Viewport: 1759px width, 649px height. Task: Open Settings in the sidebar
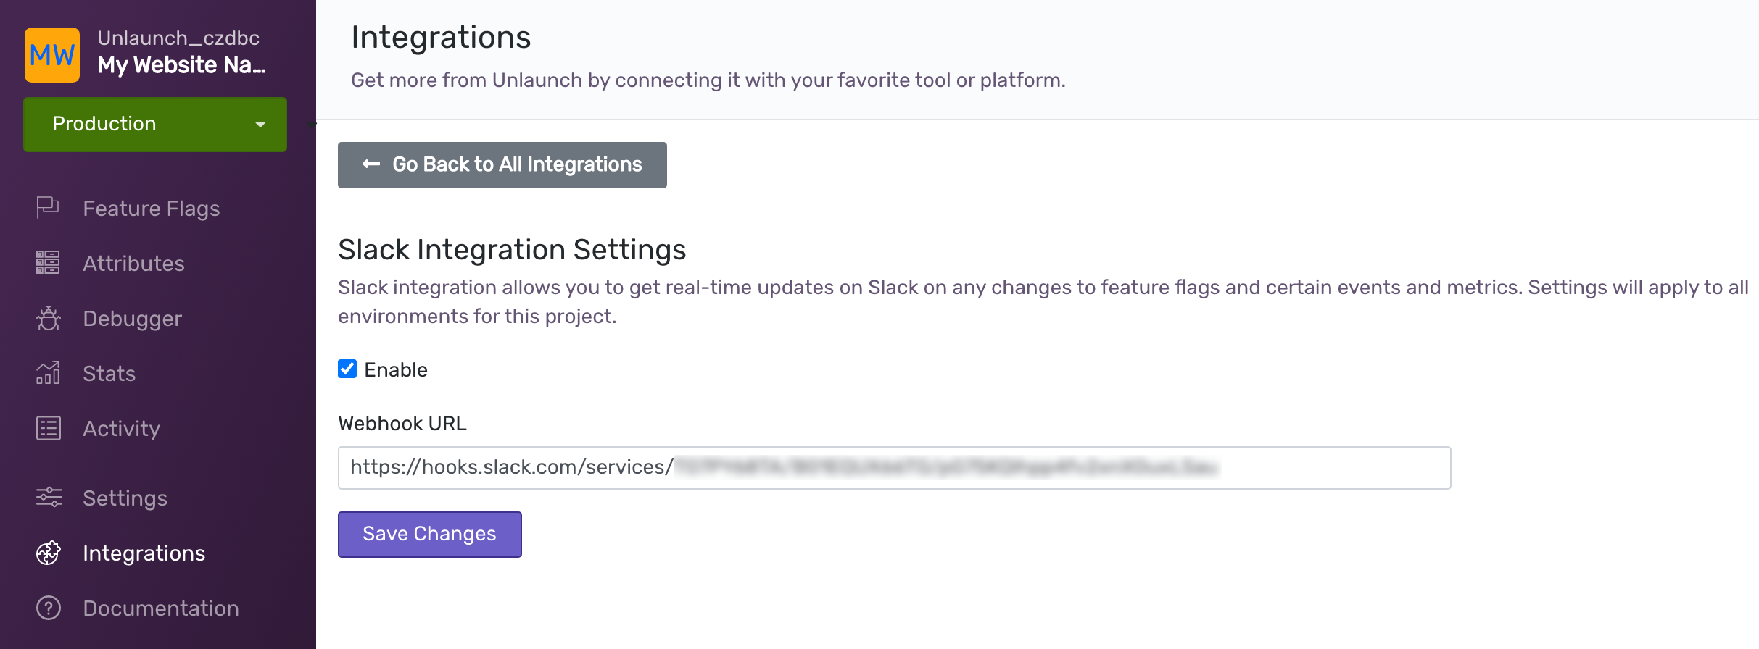125,498
